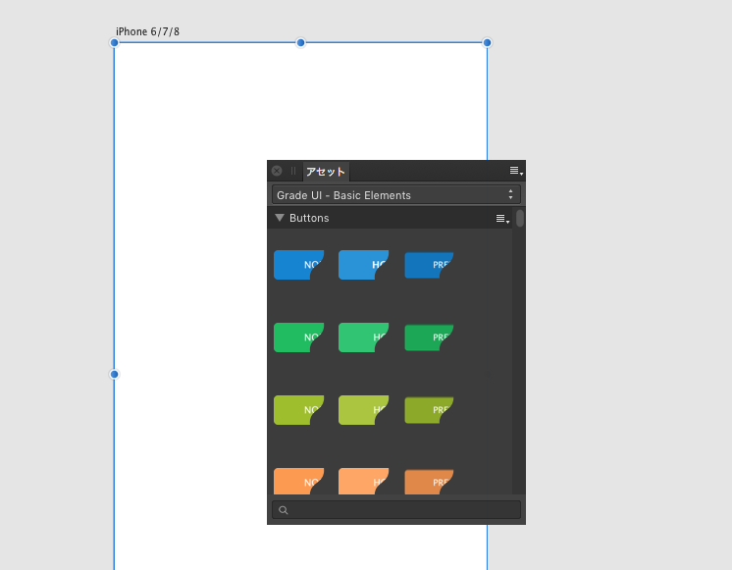
Task: Click the panel drag grip beside アセット tab
Action: click(x=293, y=171)
